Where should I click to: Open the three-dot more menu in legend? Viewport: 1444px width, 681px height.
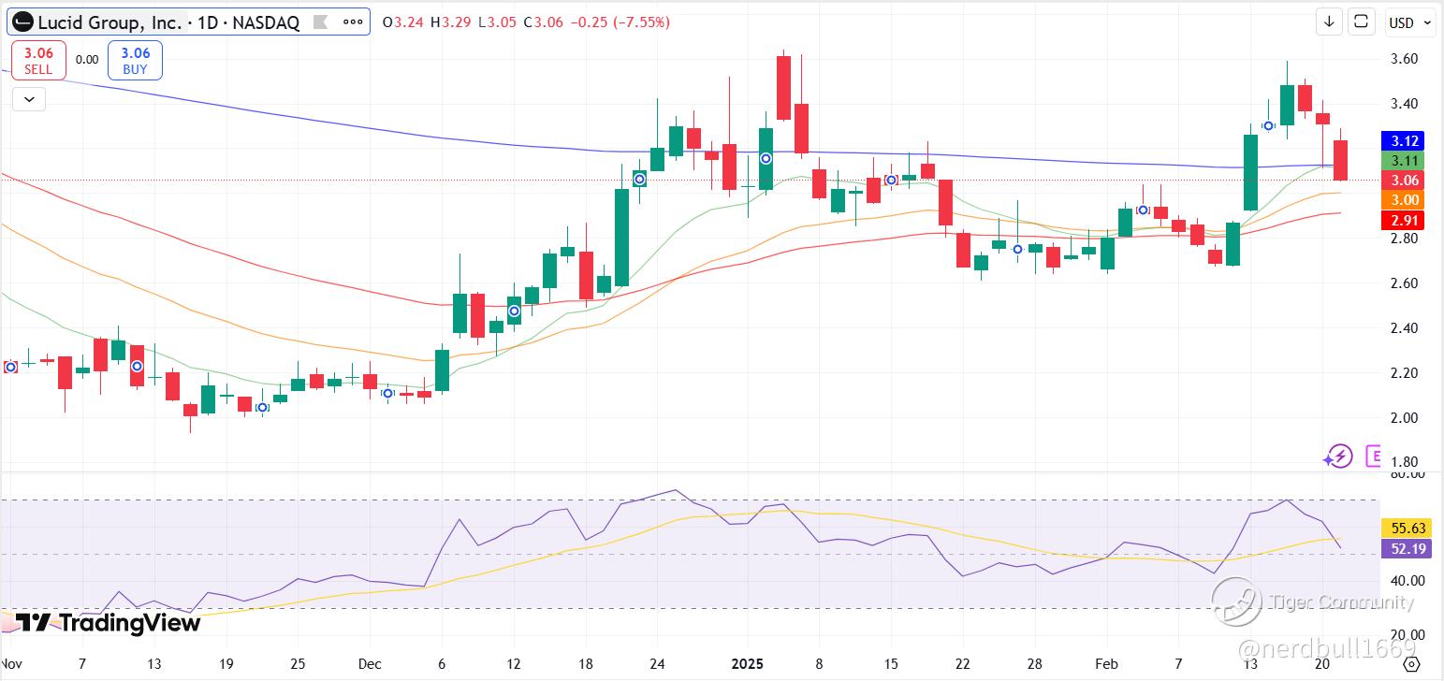352,22
